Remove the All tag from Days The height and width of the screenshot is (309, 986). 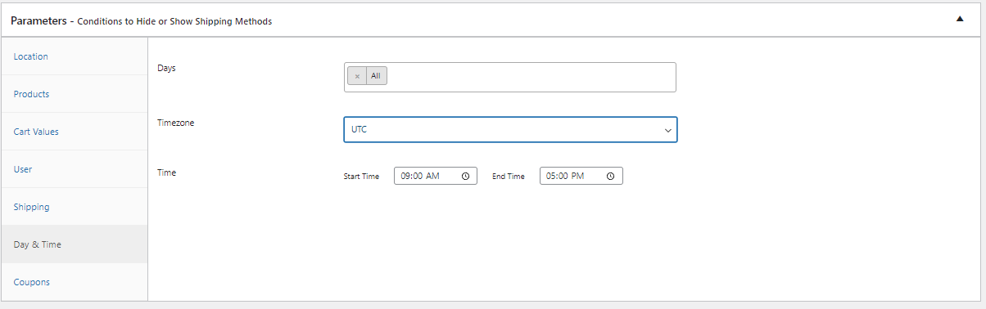pos(357,76)
